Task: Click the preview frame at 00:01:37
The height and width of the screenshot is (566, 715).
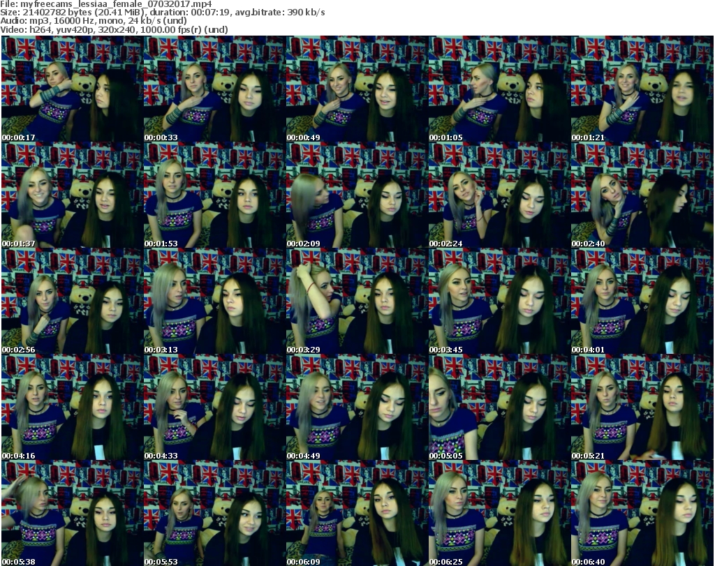Action: (x=72, y=195)
